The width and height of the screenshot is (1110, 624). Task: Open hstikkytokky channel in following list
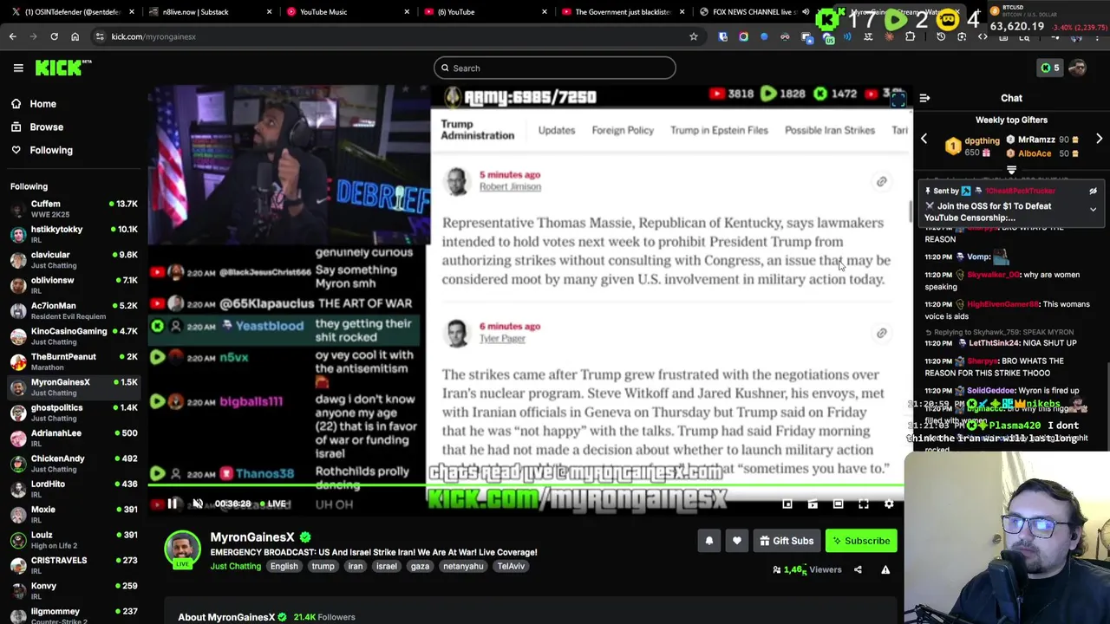74,234
